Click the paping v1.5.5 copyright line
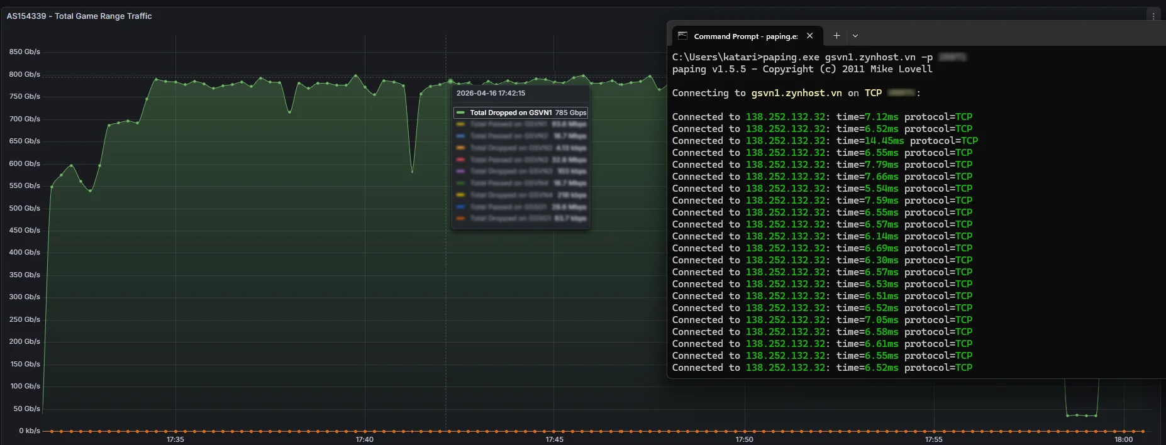The width and height of the screenshot is (1166, 445). point(802,69)
